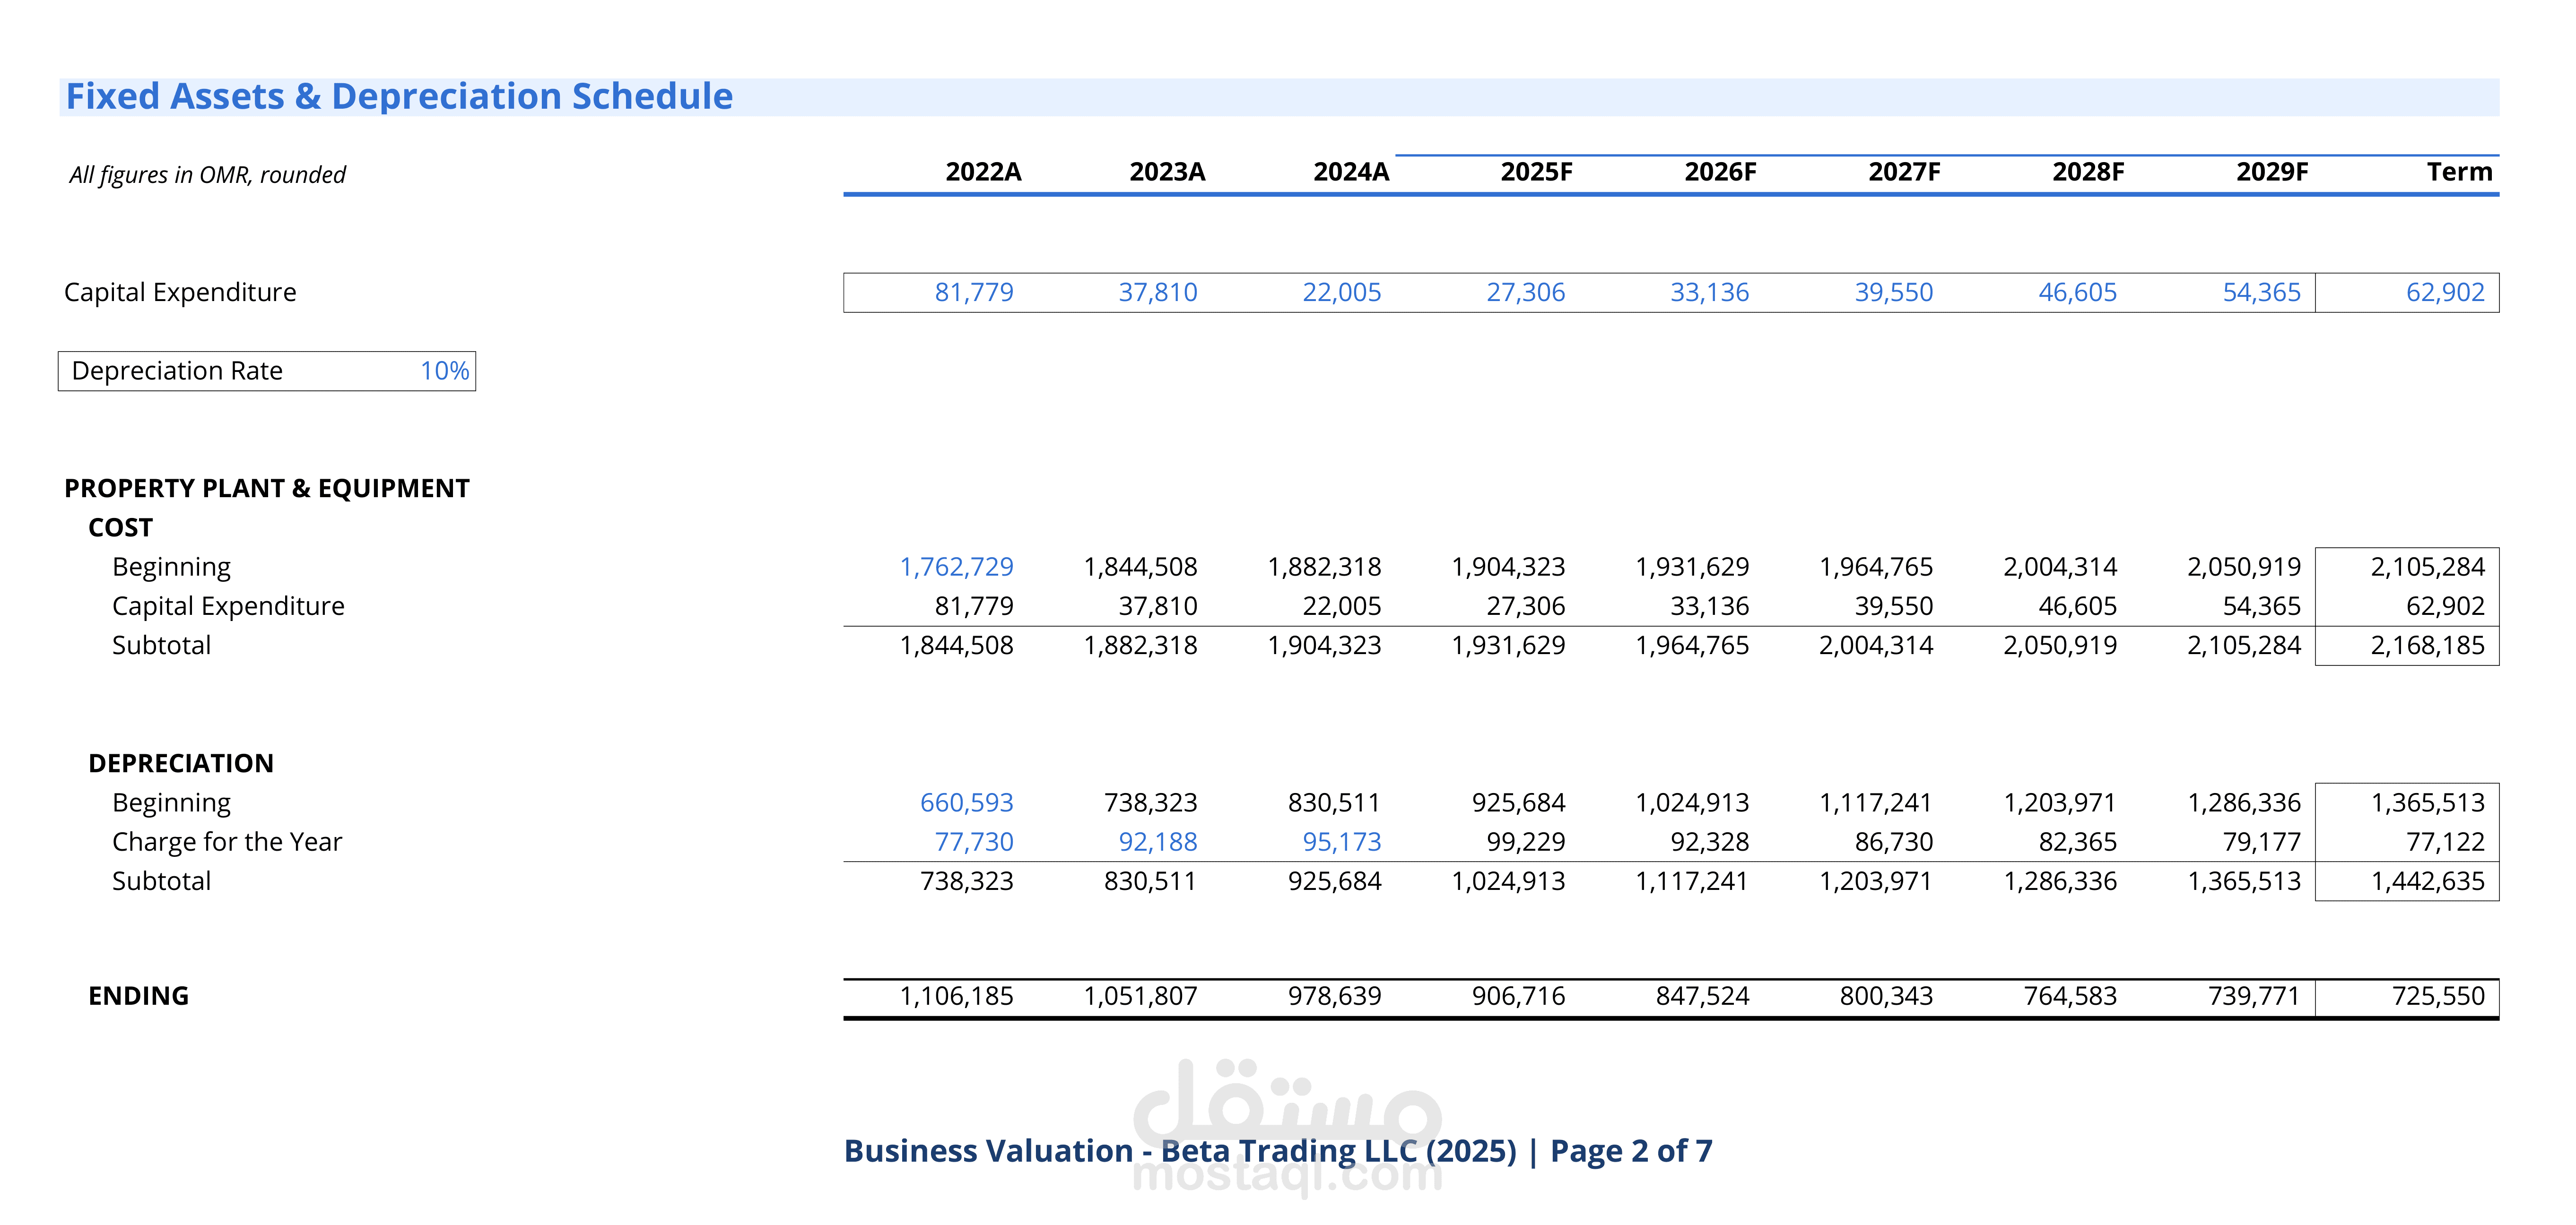
Task: Select 2024A charge for the year 95,173
Action: click(x=1341, y=841)
